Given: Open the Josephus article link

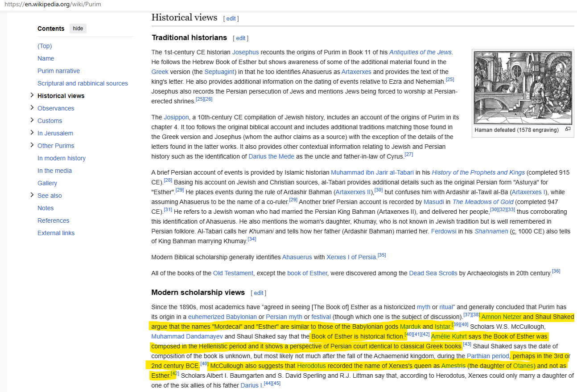Looking at the screenshot, I should [245, 52].
